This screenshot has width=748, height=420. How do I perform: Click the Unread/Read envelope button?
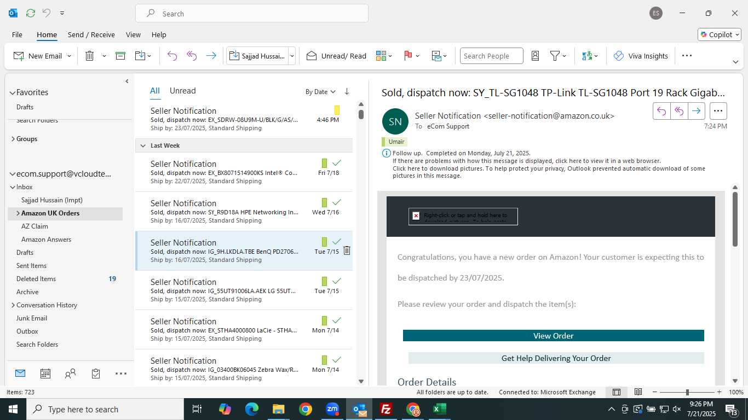[336, 56]
